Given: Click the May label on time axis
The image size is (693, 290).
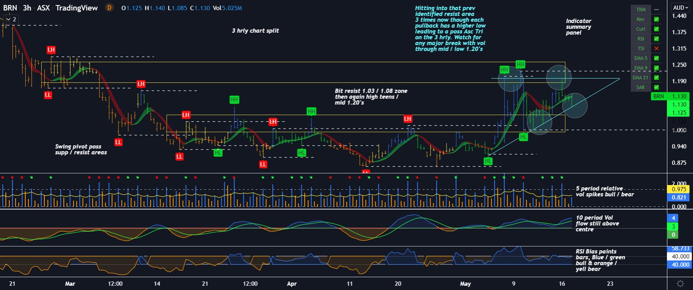Looking at the screenshot, I should pos(465,284).
